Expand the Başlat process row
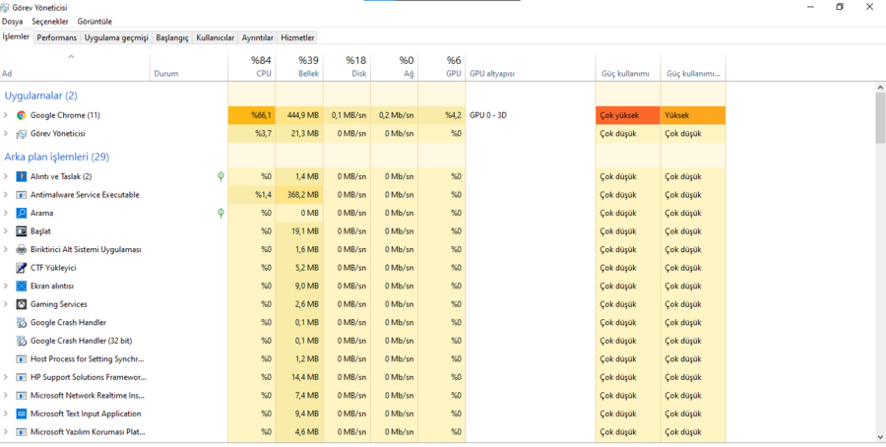Image resolution: width=886 pixels, height=447 pixels. coord(6,231)
